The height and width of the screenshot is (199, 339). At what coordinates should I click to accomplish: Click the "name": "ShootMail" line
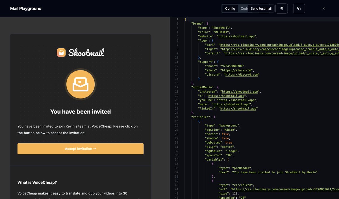(215, 28)
